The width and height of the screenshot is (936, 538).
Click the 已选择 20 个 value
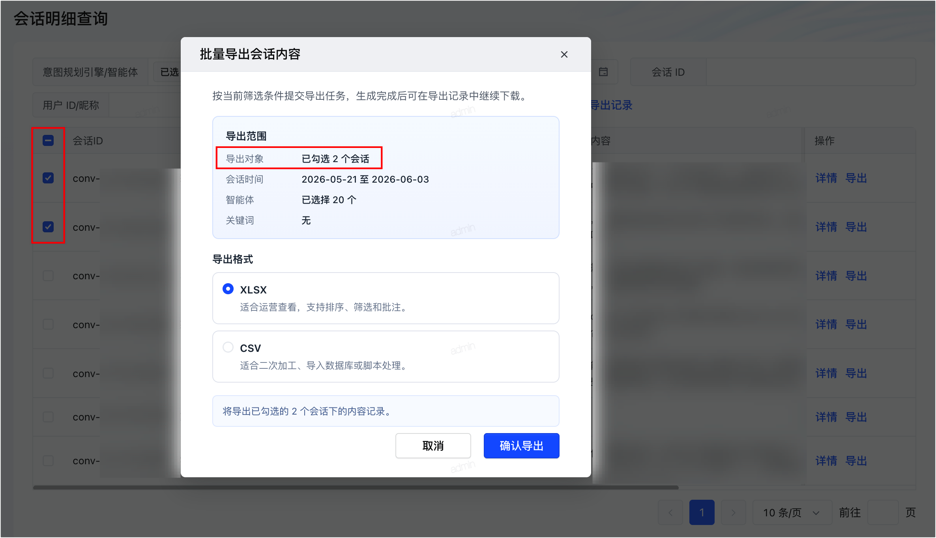tap(329, 200)
